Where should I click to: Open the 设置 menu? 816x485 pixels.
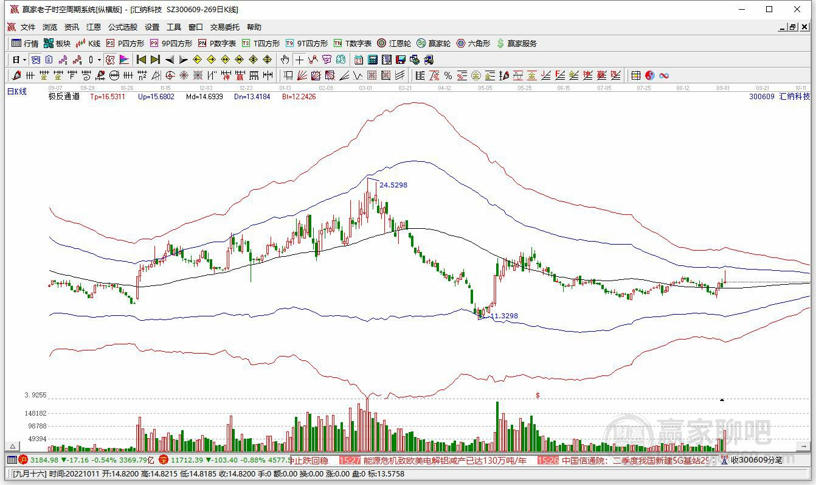coord(152,27)
